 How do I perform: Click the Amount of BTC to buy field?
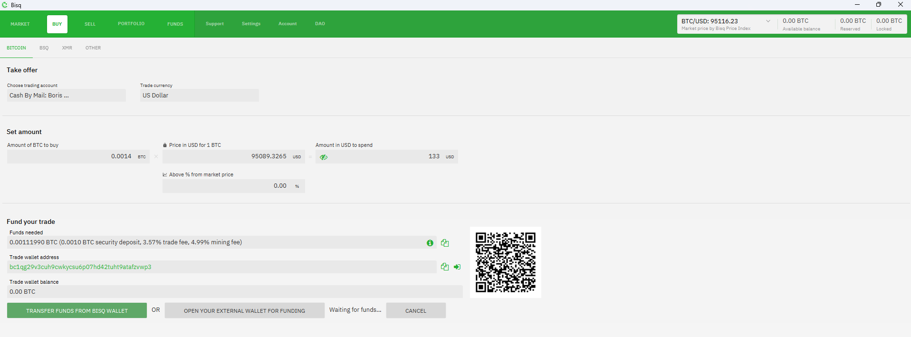click(78, 156)
